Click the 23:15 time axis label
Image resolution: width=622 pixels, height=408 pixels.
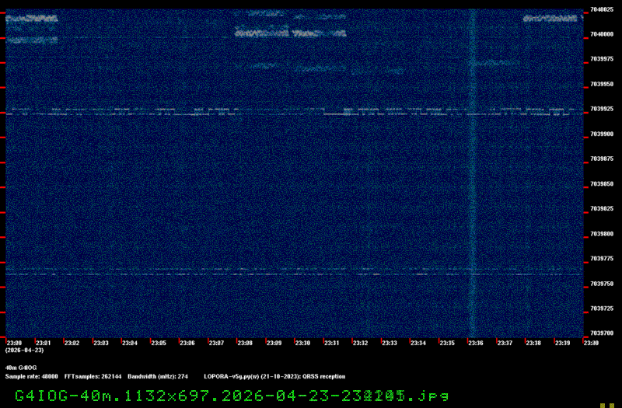[447, 343]
